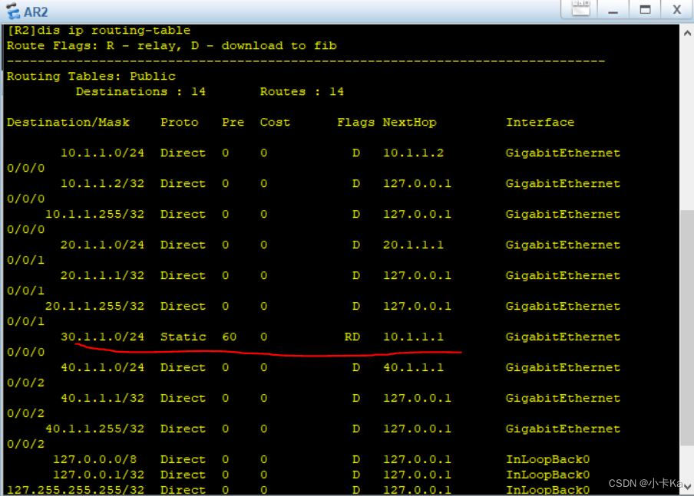The height and width of the screenshot is (496, 694).
Task: Click the 'Destinations : 14' value
Action: tap(140, 91)
